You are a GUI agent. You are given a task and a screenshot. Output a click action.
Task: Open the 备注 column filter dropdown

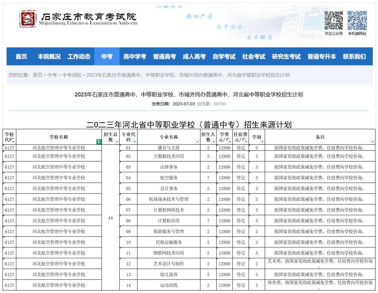point(373,142)
